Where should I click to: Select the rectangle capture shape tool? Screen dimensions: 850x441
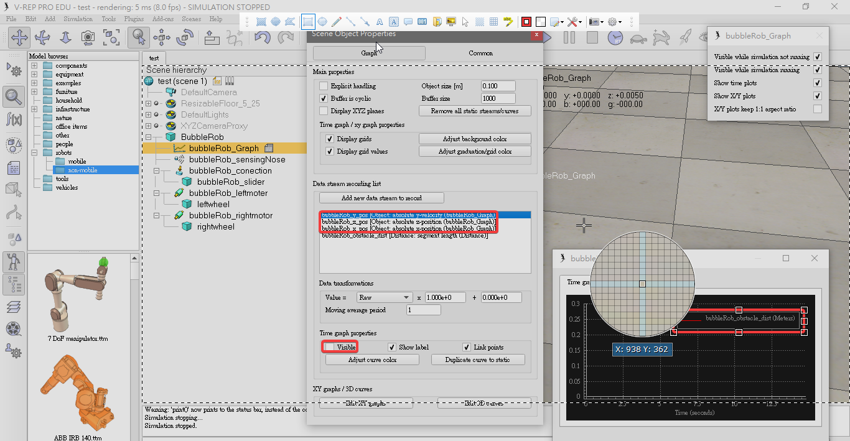pos(308,22)
